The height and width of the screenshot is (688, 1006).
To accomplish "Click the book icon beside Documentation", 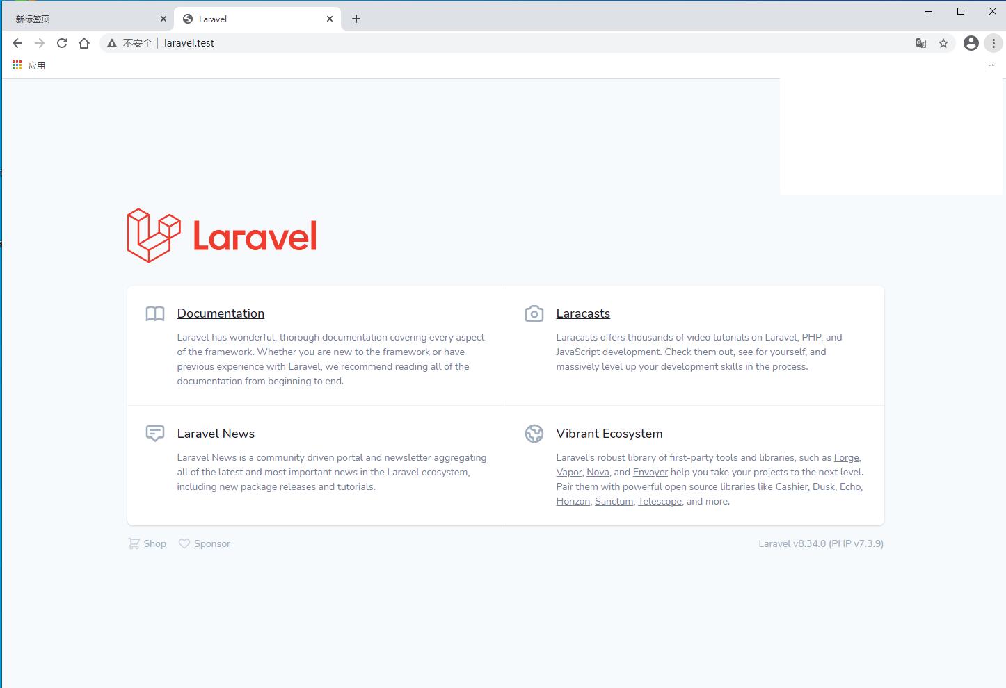I will [155, 314].
